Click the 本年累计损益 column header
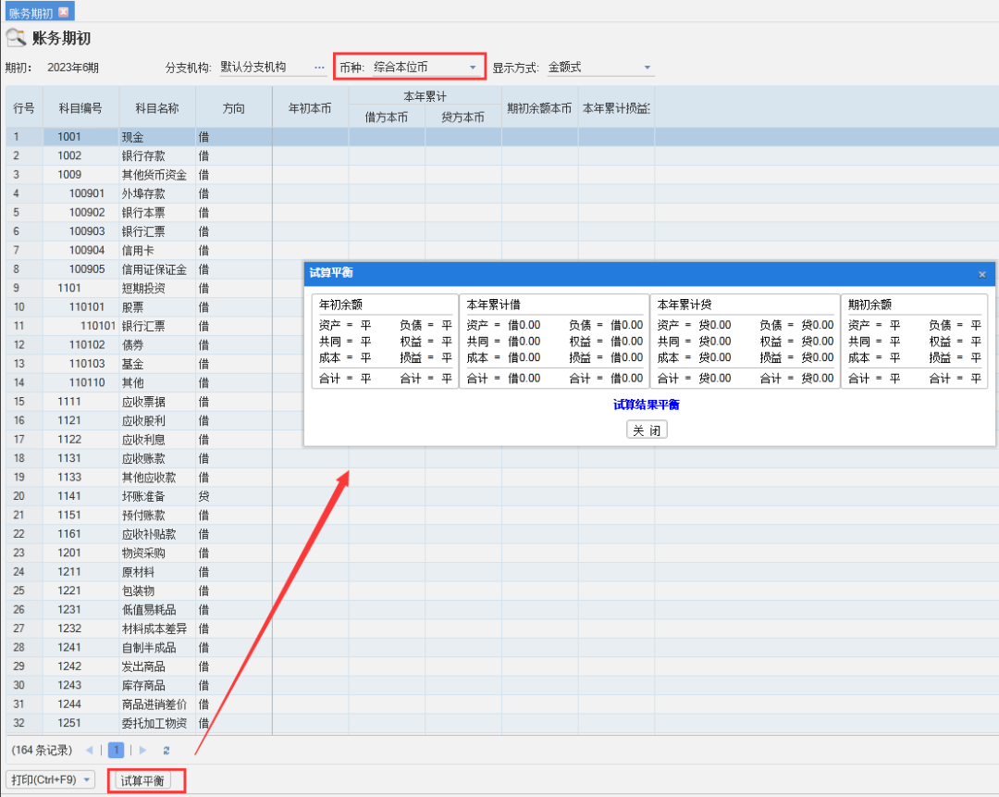This screenshot has height=797, width=999. click(616, 107)
